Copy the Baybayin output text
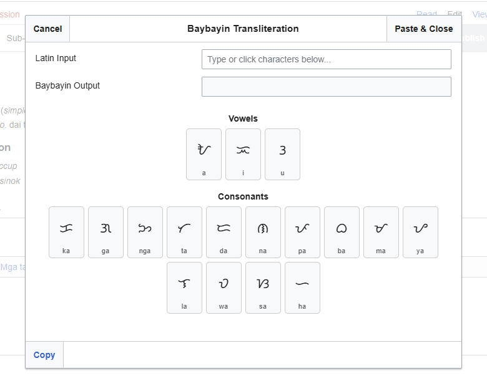This screenshot has height=381, width=487. tap(44, 355)
